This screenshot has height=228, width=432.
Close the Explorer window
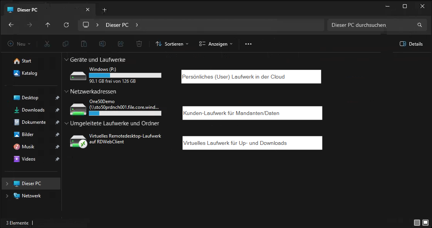coord(422,6)
